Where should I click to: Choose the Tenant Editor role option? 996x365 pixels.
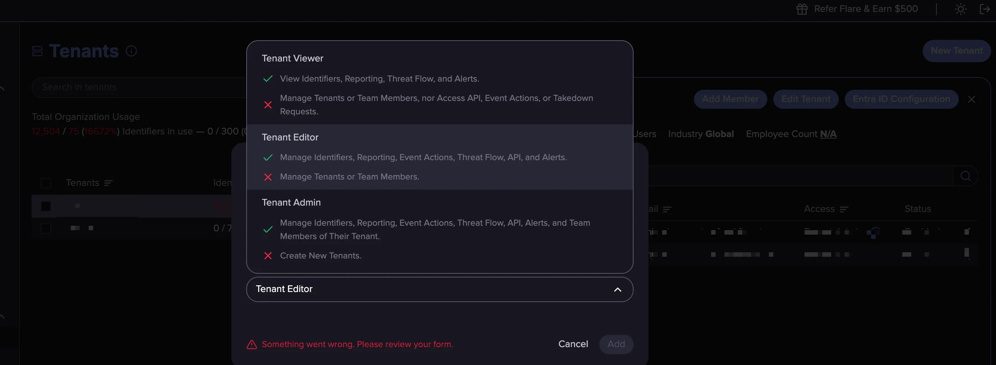coord(440,156)
